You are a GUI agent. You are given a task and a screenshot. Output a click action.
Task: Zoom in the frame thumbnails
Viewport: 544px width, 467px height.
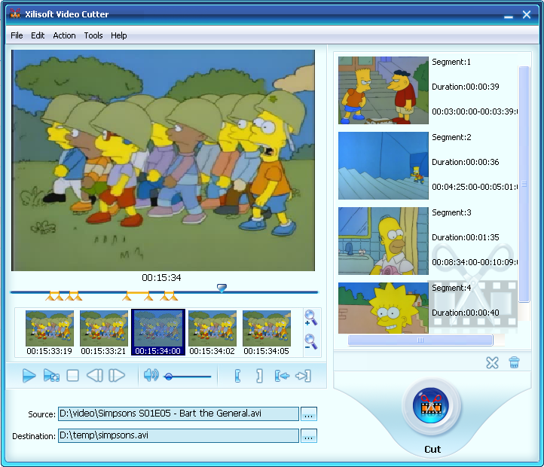click(310, 318)
